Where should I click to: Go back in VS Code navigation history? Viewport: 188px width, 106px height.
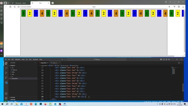point(63,59)
